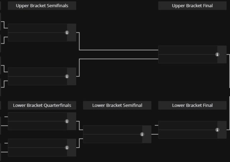Click the Lower Bracket Final header
The image size is (230, 162).
click(x=192, y=105)
